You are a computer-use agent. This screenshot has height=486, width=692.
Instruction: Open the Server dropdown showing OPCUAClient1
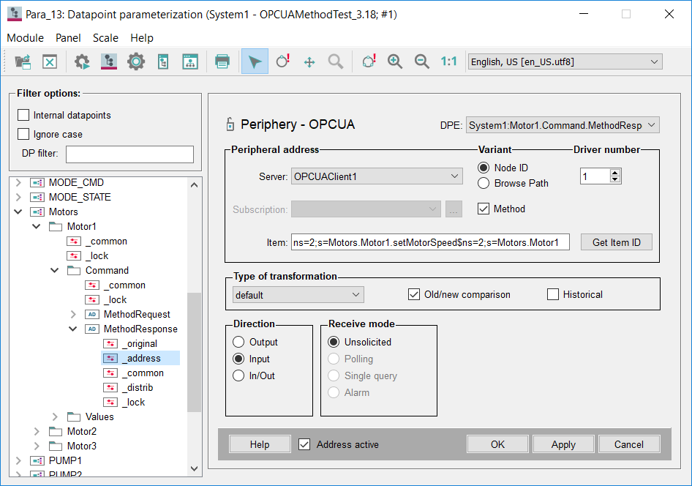tap(376, 176)
